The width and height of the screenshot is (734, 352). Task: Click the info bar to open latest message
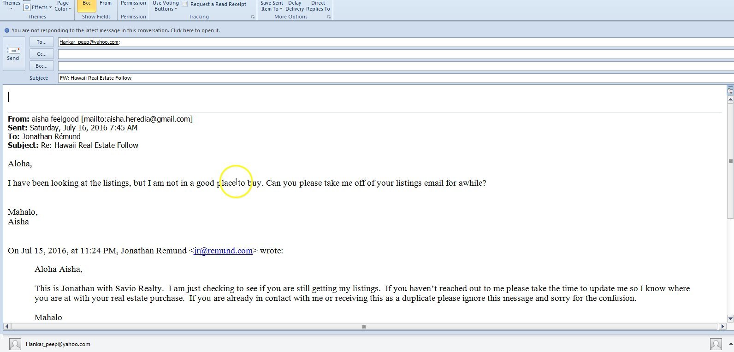[116, 30]
